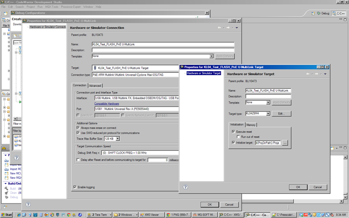Screen dimensions: 349x218
Task: Open Template dropdown in Connection dialog
Action: point(212,56)
